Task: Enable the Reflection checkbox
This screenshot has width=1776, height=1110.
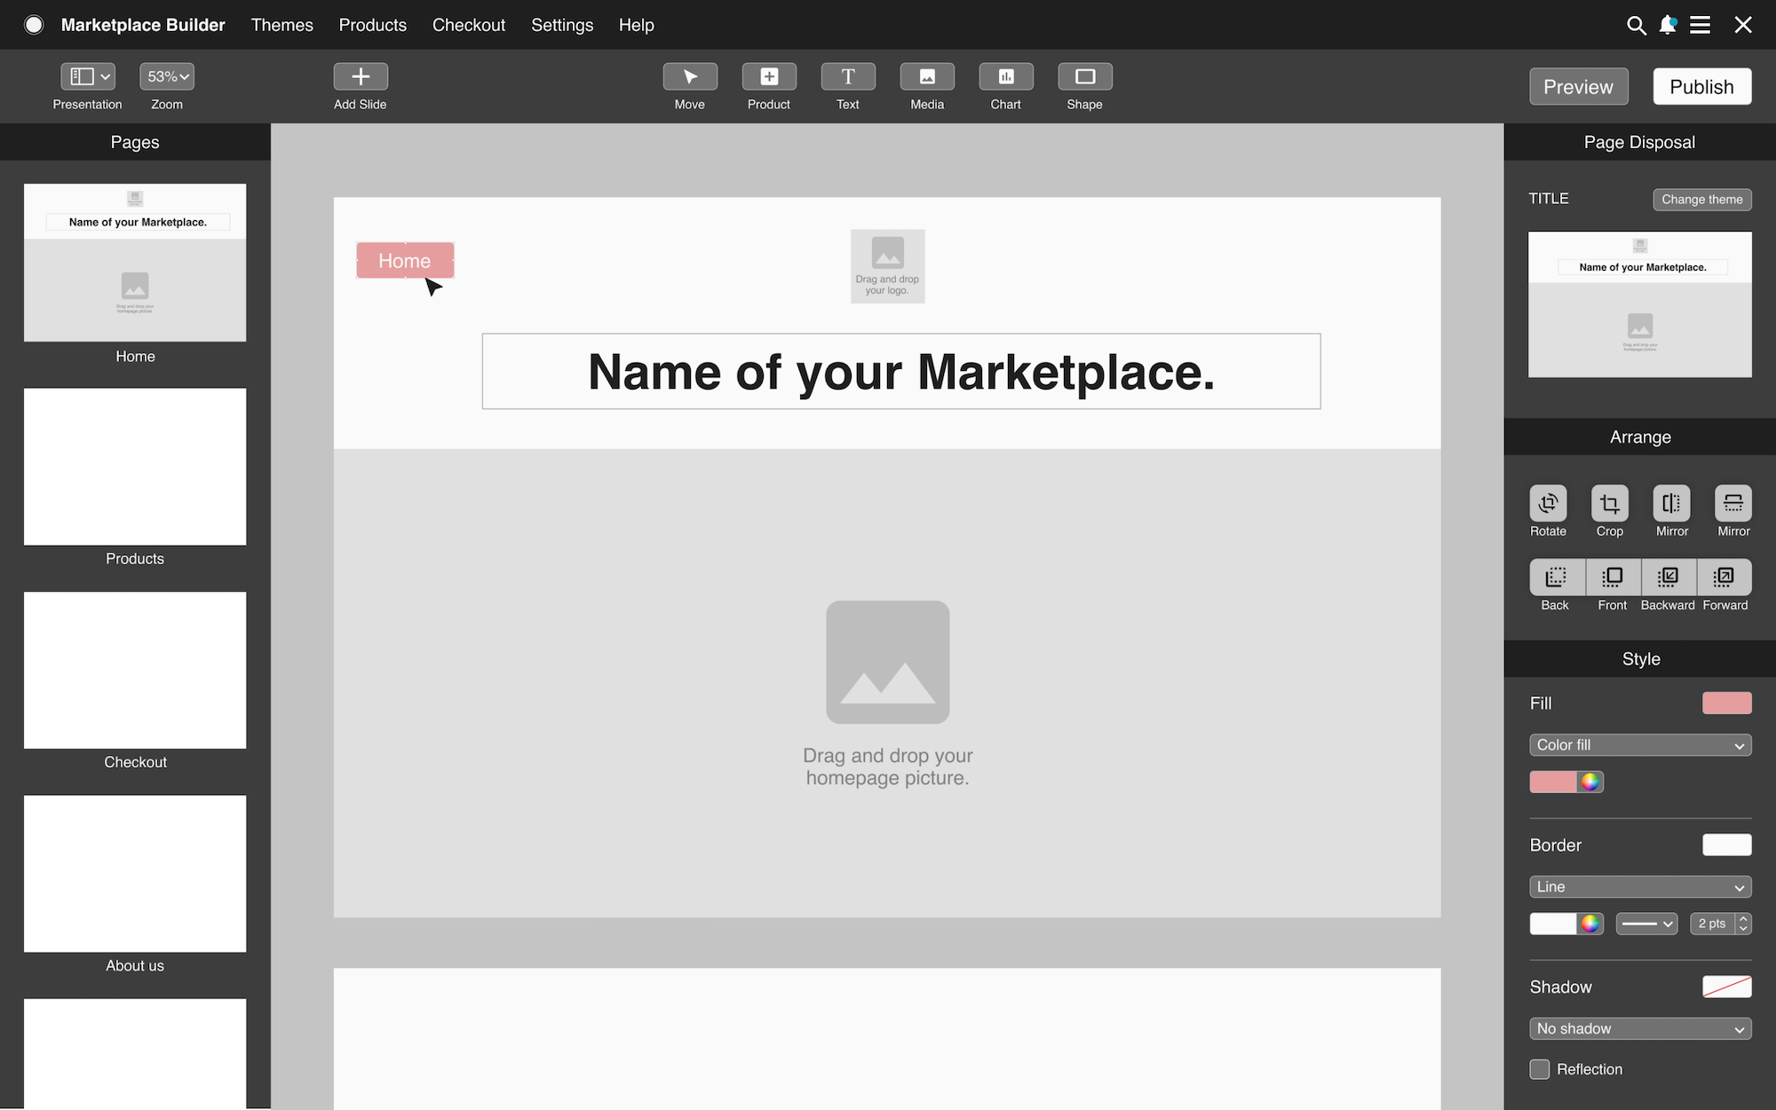Action: (x=1540, y=1069)
